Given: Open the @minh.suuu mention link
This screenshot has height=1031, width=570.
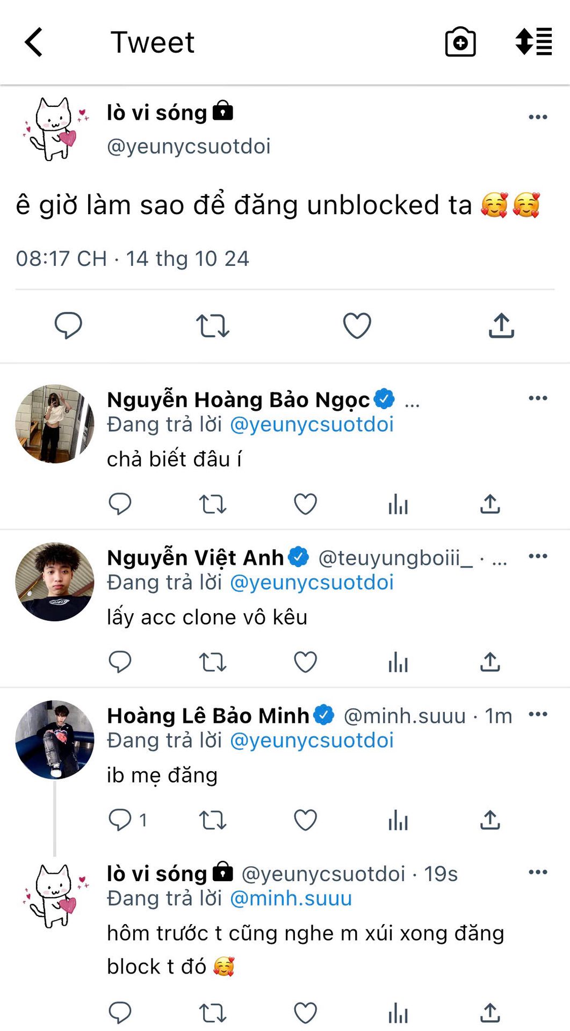Looking at the screenshot, I should pos(291,898).
